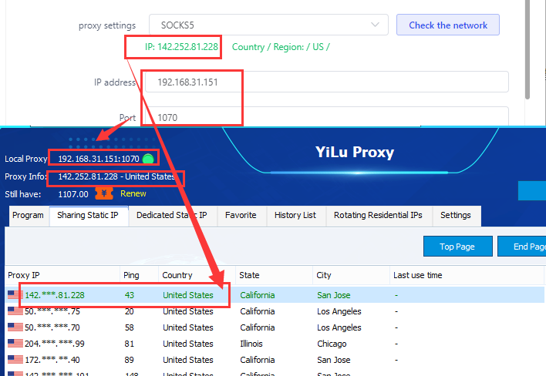This screenshot has height=376, width=546.
Task: Click the Illinois state cell
Action: [251, 344]
